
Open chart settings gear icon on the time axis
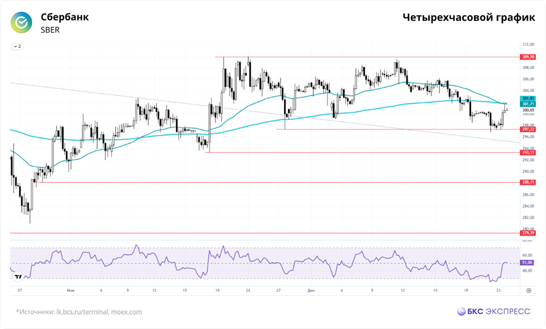(x=529, y=290)
